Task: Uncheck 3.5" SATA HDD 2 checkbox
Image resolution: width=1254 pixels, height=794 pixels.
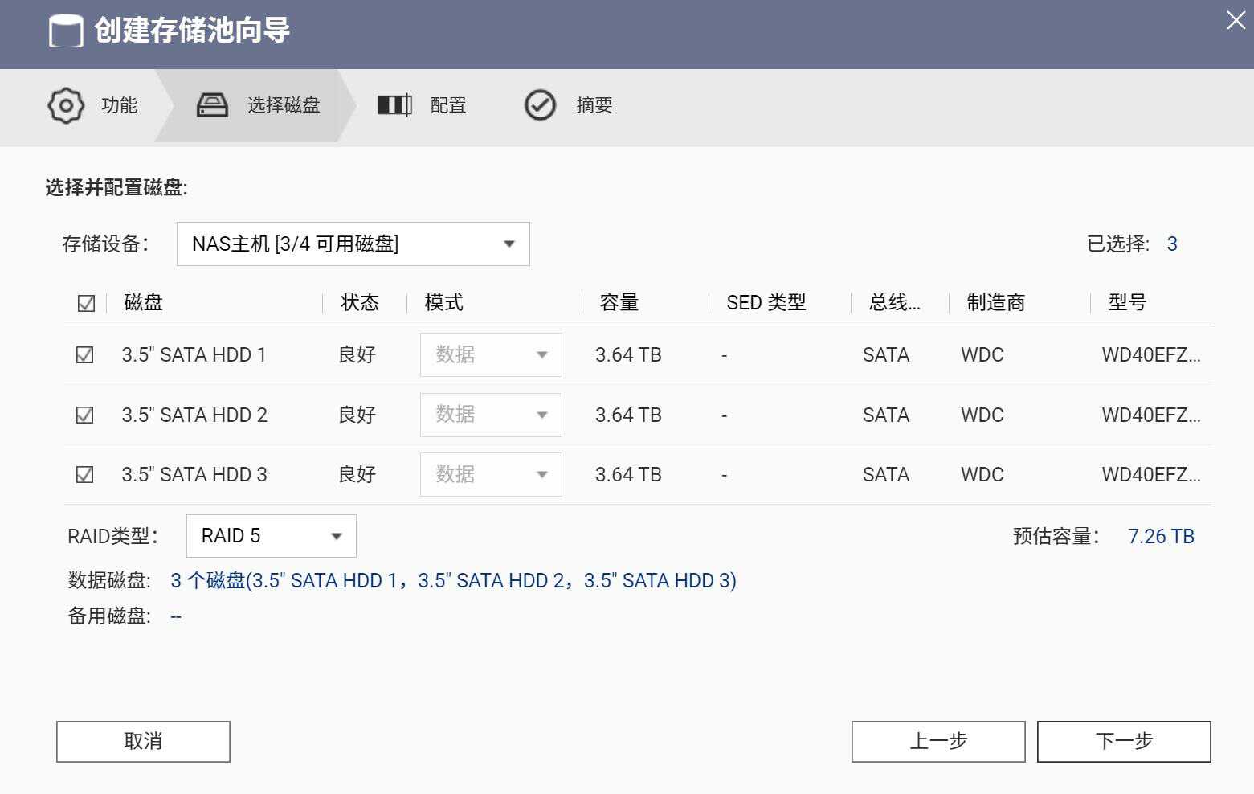Action: (84, 415)
